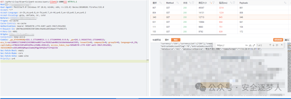Click the Cache-Control: no-cache line
The image size is (291, 99).
(x=13, y=24)
